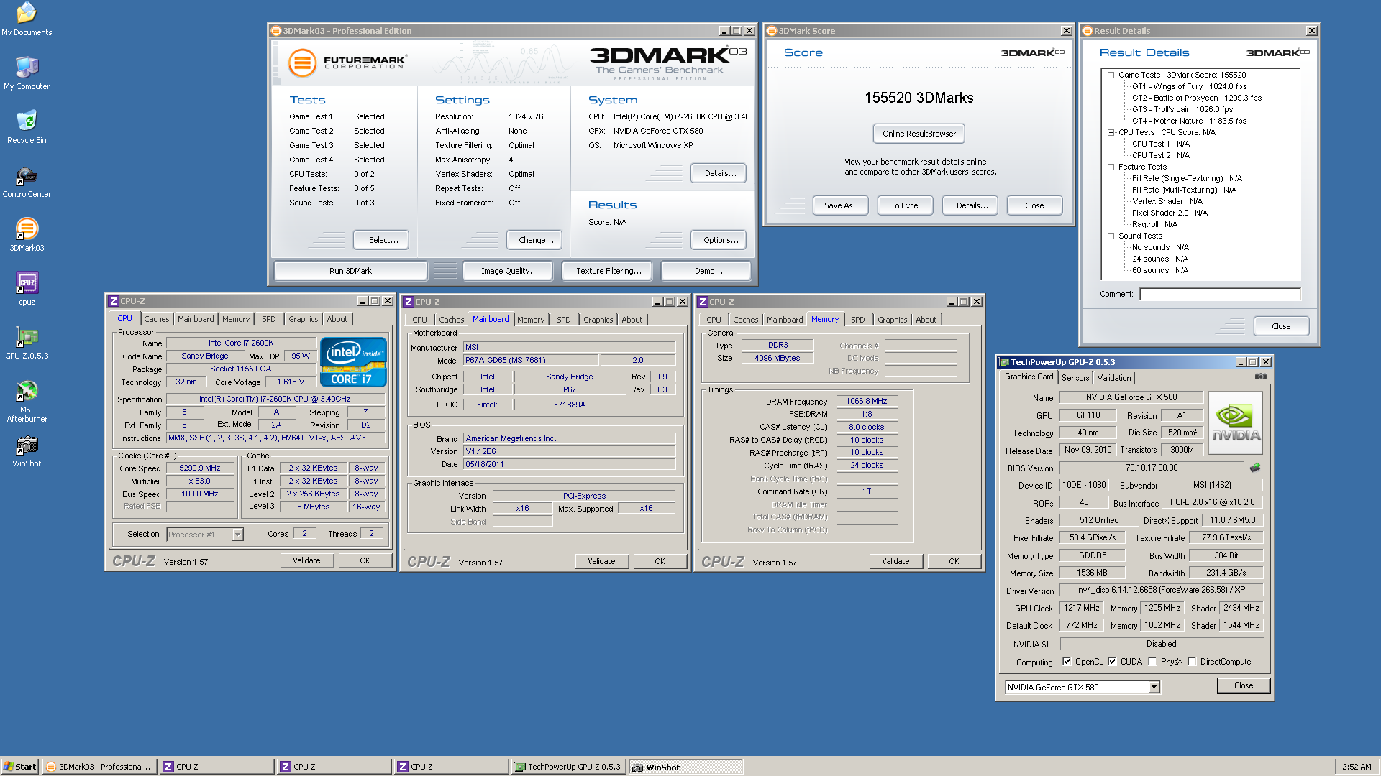Click OK in the Memory CPU-Z window

pos(954,561)
